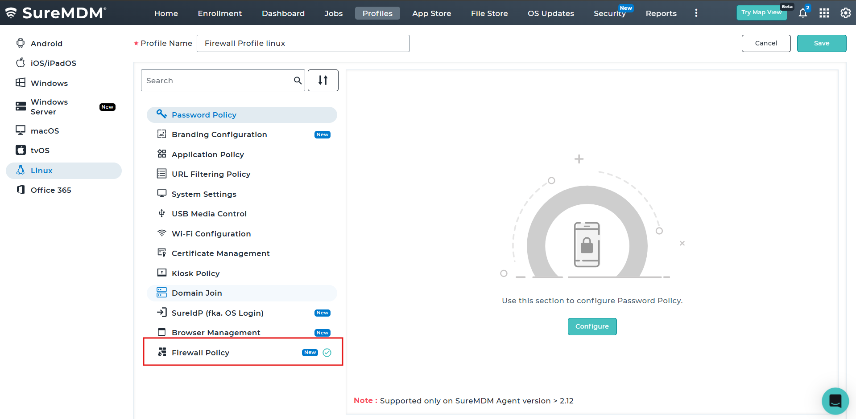Click the Domain Join icon
856x419 pixels.
click(161, 293)
